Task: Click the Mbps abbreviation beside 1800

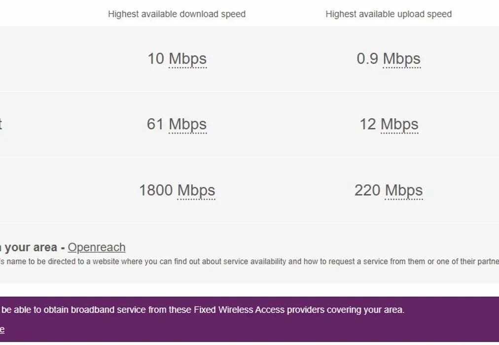Action: [196, 190]
